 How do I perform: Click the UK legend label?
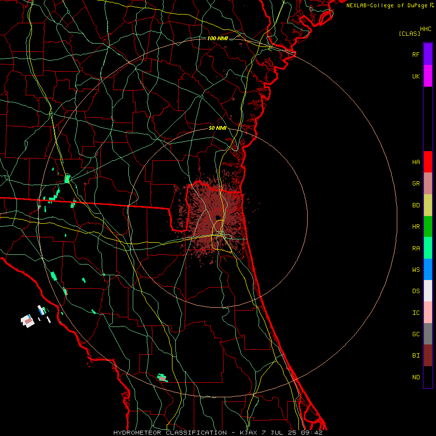(416, 77)
